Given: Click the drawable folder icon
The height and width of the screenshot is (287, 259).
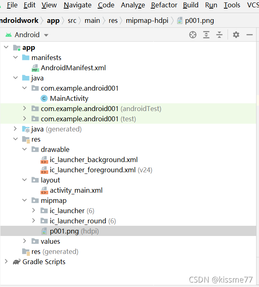Looking at the screenshot, I should pos(35,149).
